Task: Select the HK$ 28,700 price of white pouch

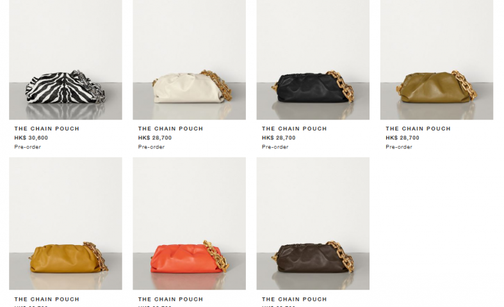Action: pyautogui.click(x=155, y=138)
